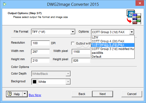This screenshot has height=103, width=146.
Task: Click the Height pixel field showing 826
Action: (81, 60)
